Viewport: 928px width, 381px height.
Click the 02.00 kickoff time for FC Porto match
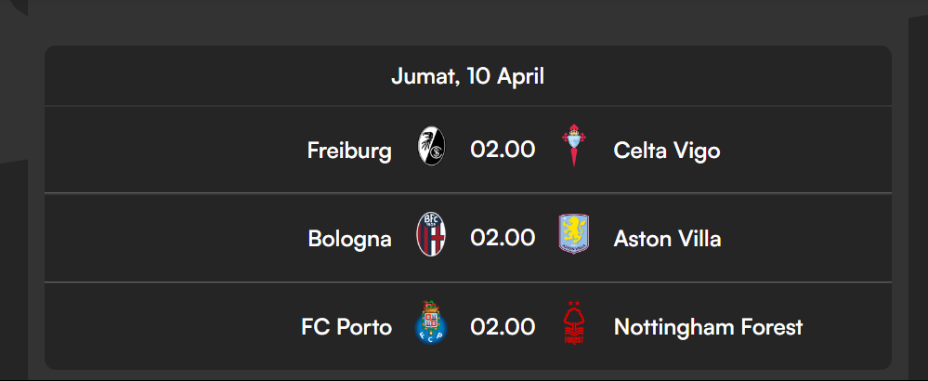click(503, 327)
